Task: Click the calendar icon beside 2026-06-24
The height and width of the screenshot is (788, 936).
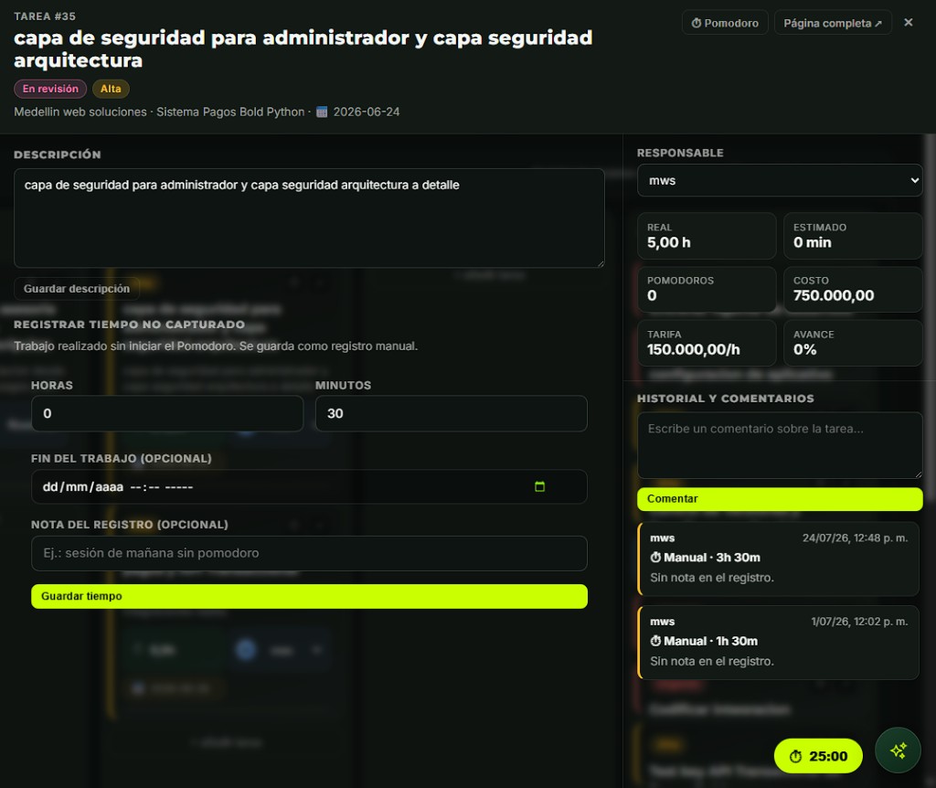Action: point(322,112)
